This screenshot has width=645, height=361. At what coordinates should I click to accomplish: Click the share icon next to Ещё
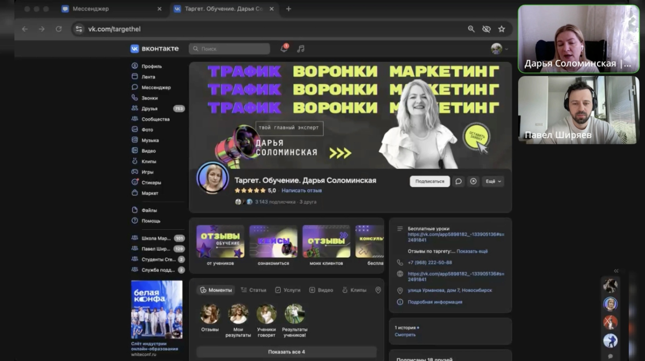click(x=473, y=181)
